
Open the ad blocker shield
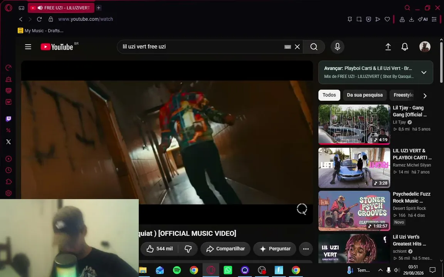[368, 19]
